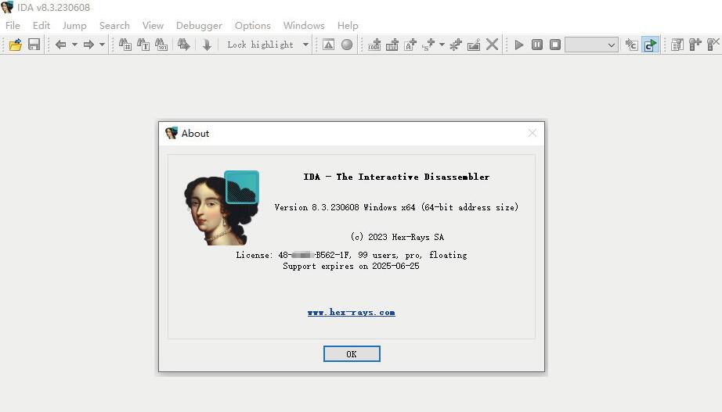
Task: Start debugger process with play icon
Action: tap(519, 45)
